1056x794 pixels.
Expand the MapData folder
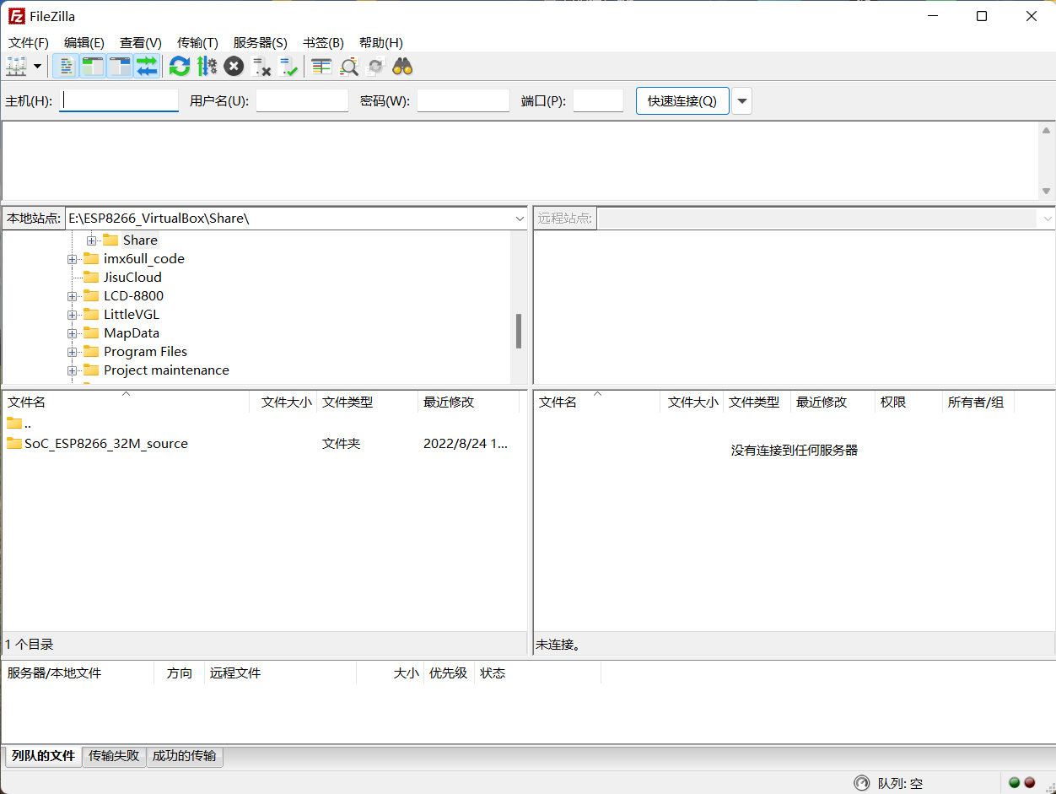[73, 333]
